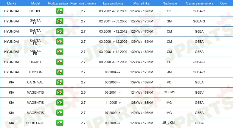Viewport: 233px width, 128px height.
Task: Click the TUCSON model cell
Action: click(35, 72)
